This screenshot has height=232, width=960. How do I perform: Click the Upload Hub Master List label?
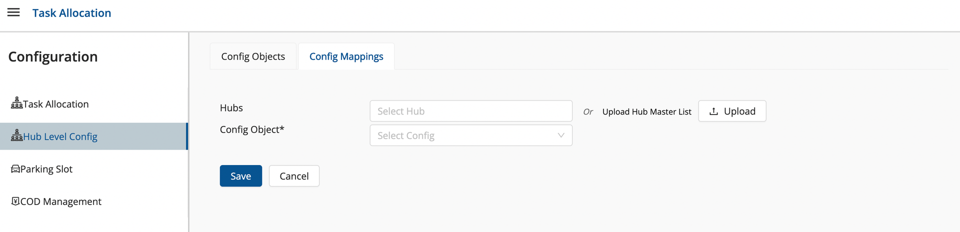click(x=646, y=112)
